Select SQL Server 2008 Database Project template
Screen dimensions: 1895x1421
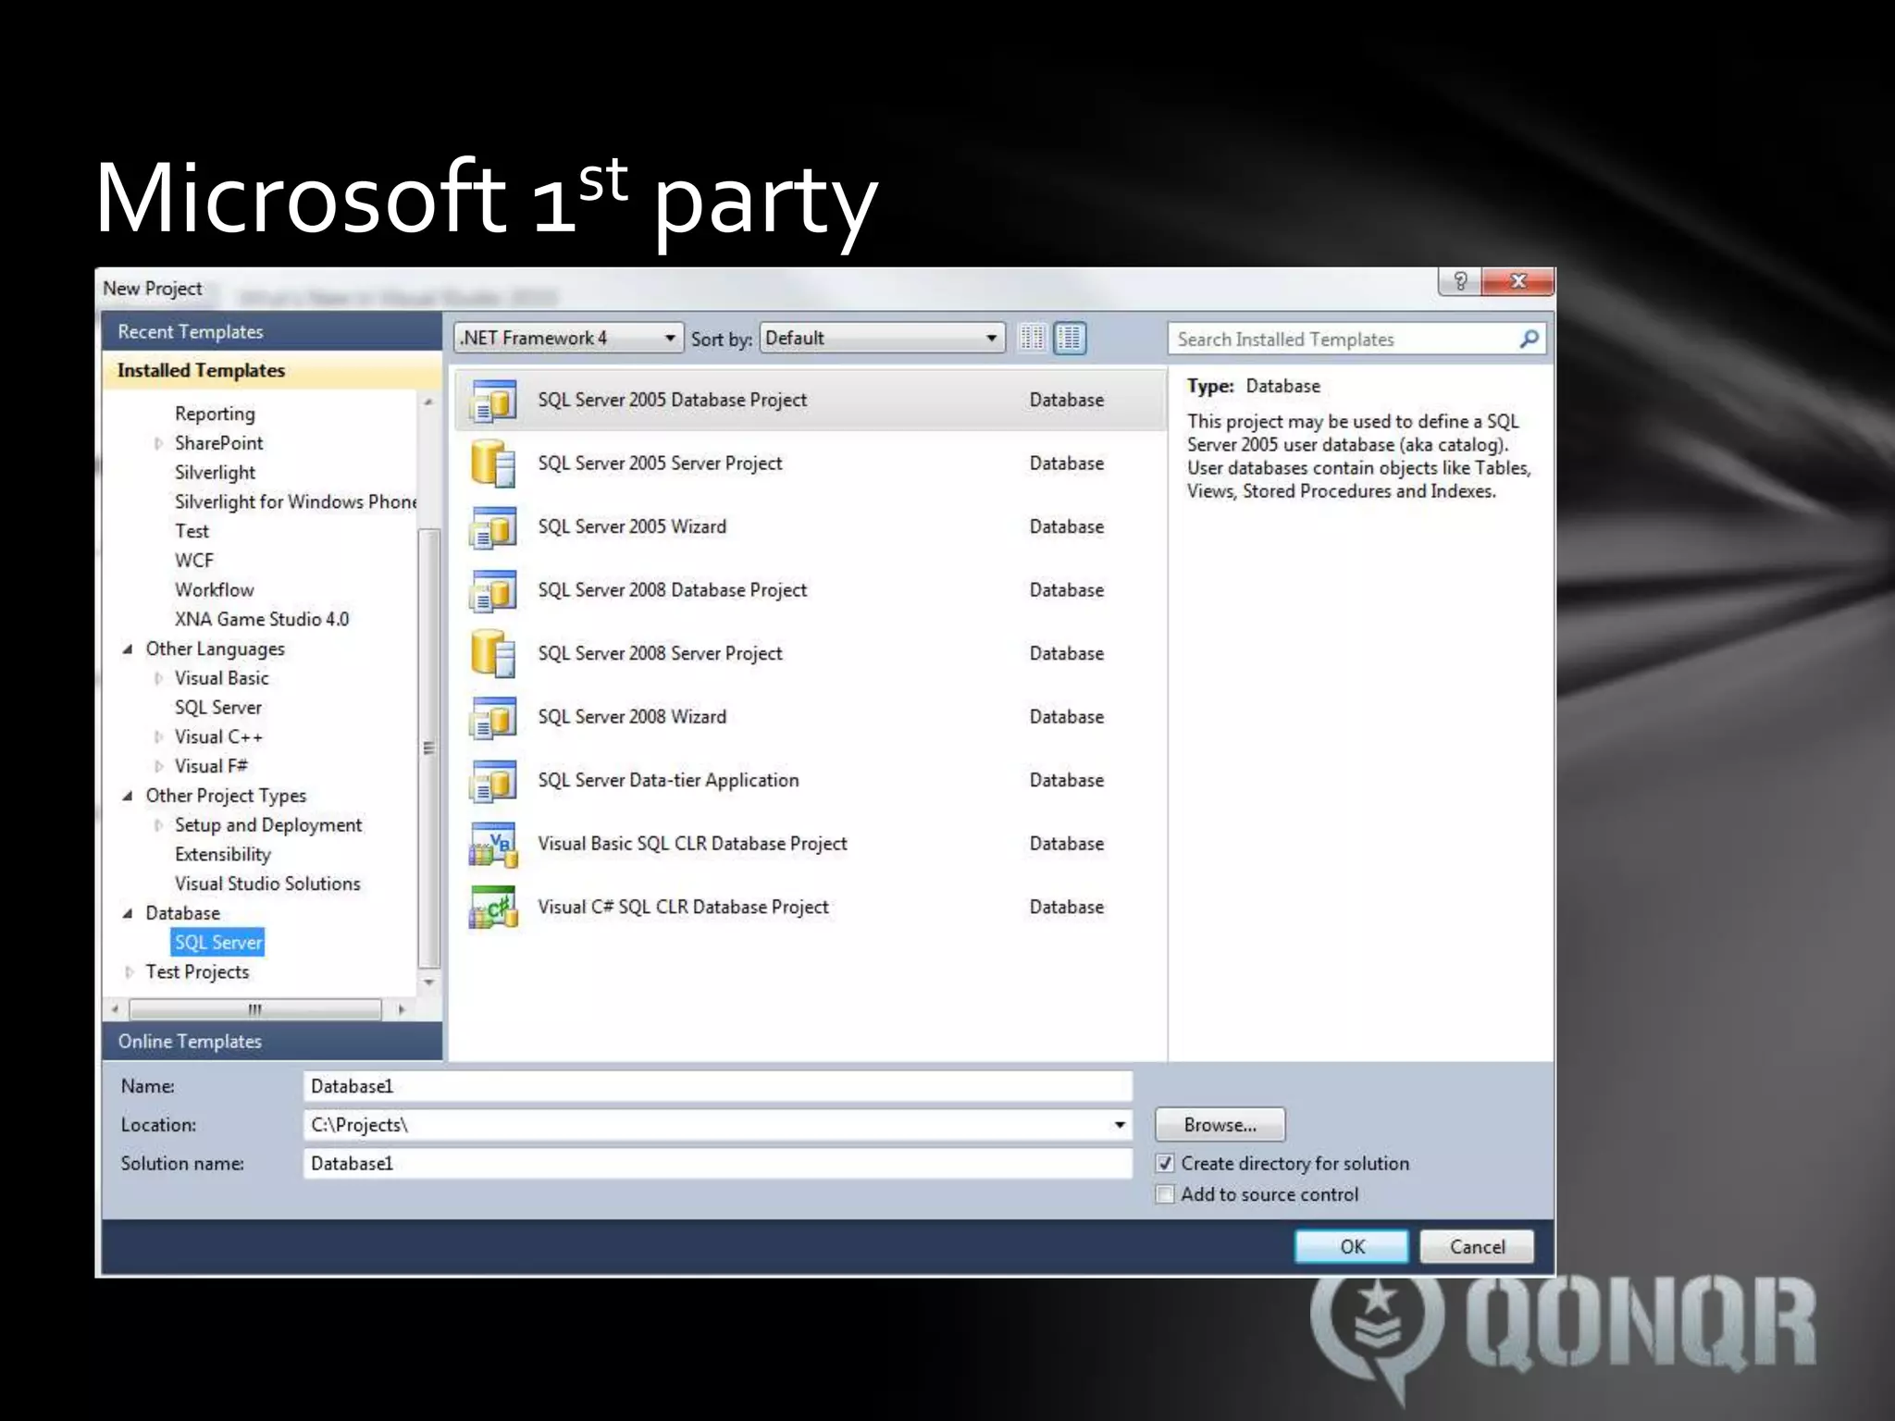[x=809, y=590]
